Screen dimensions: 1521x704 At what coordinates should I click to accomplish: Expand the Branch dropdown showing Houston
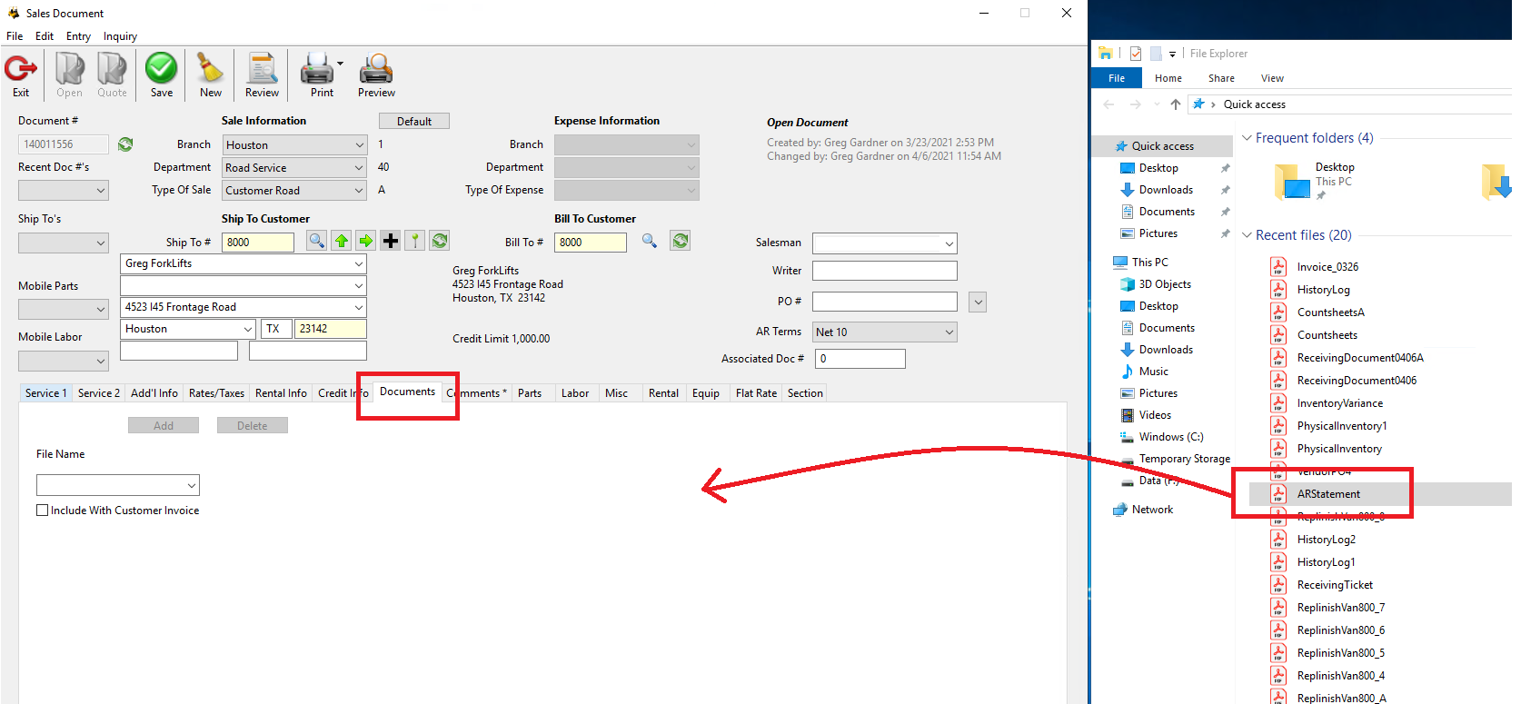pos(359,145)
